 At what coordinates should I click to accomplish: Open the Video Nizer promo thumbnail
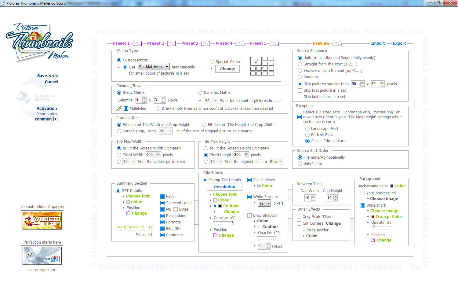pyautogui.click(x=42, y=221)
